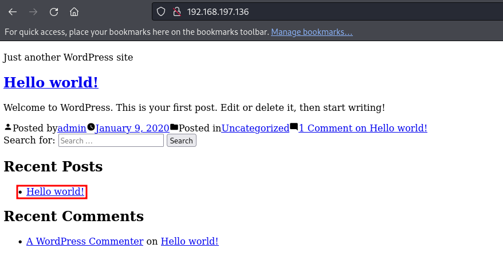The height and width of the screenshot is (256, 503).
Task: Go back with the browser back arrow
Action: tap(13, 12)
